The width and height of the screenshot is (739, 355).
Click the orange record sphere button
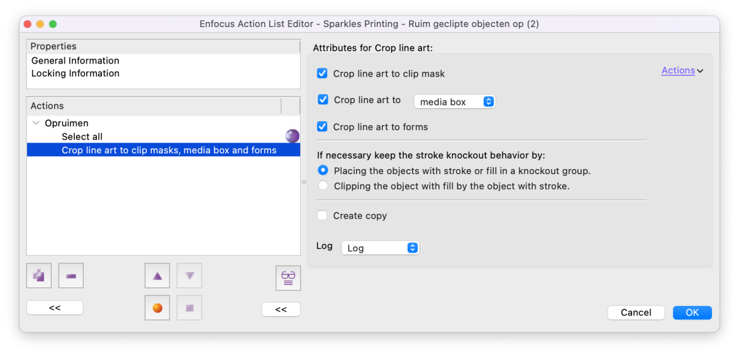[x=157, y=308]
